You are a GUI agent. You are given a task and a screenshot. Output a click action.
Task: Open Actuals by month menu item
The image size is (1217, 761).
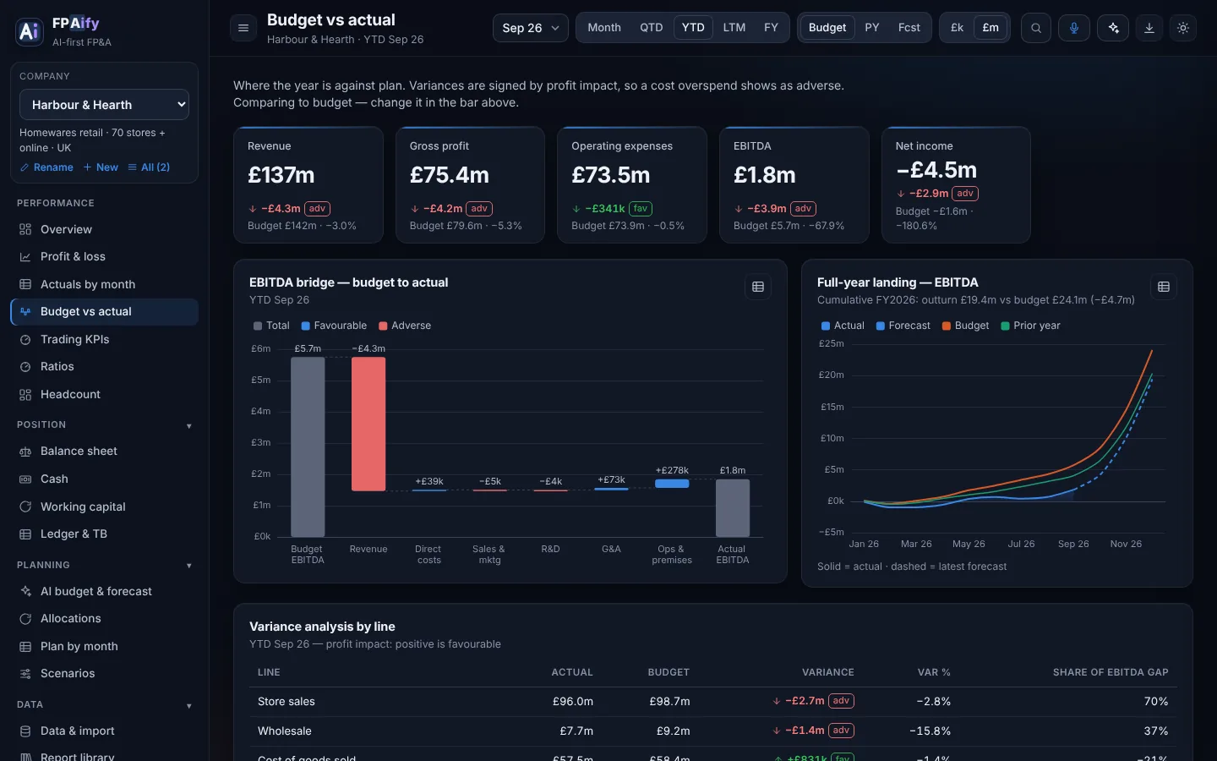tap(104, 284)
